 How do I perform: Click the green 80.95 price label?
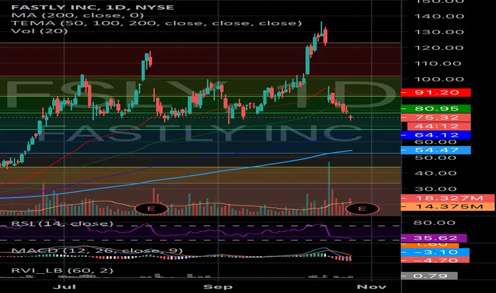coord(435,109)
